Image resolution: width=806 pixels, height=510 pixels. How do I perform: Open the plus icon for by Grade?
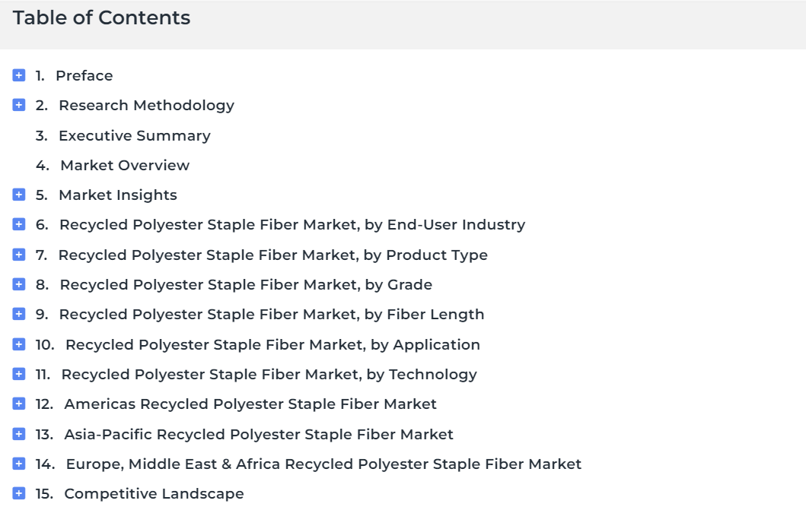(x=19, y=285)
